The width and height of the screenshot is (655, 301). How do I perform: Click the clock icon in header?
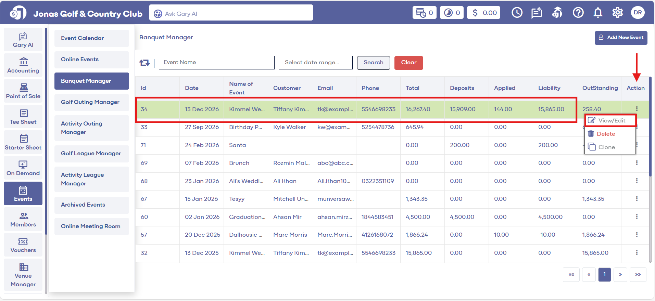517,13
